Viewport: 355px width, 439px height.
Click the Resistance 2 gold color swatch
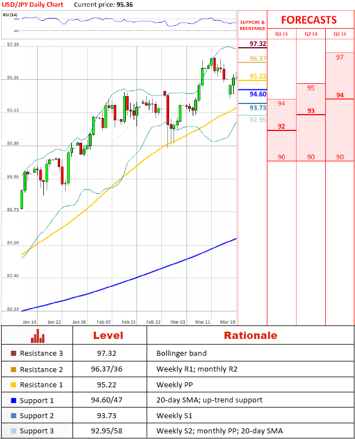(x=13, y=369)
